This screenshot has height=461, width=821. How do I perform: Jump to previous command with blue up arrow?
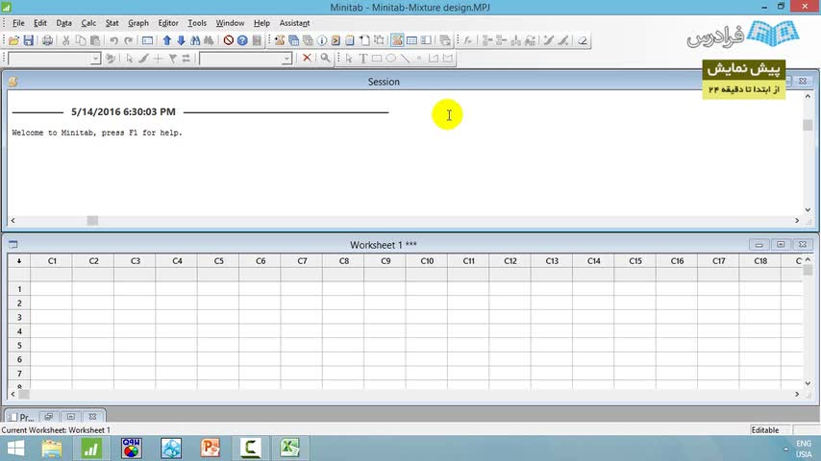(x=166, y=40)
